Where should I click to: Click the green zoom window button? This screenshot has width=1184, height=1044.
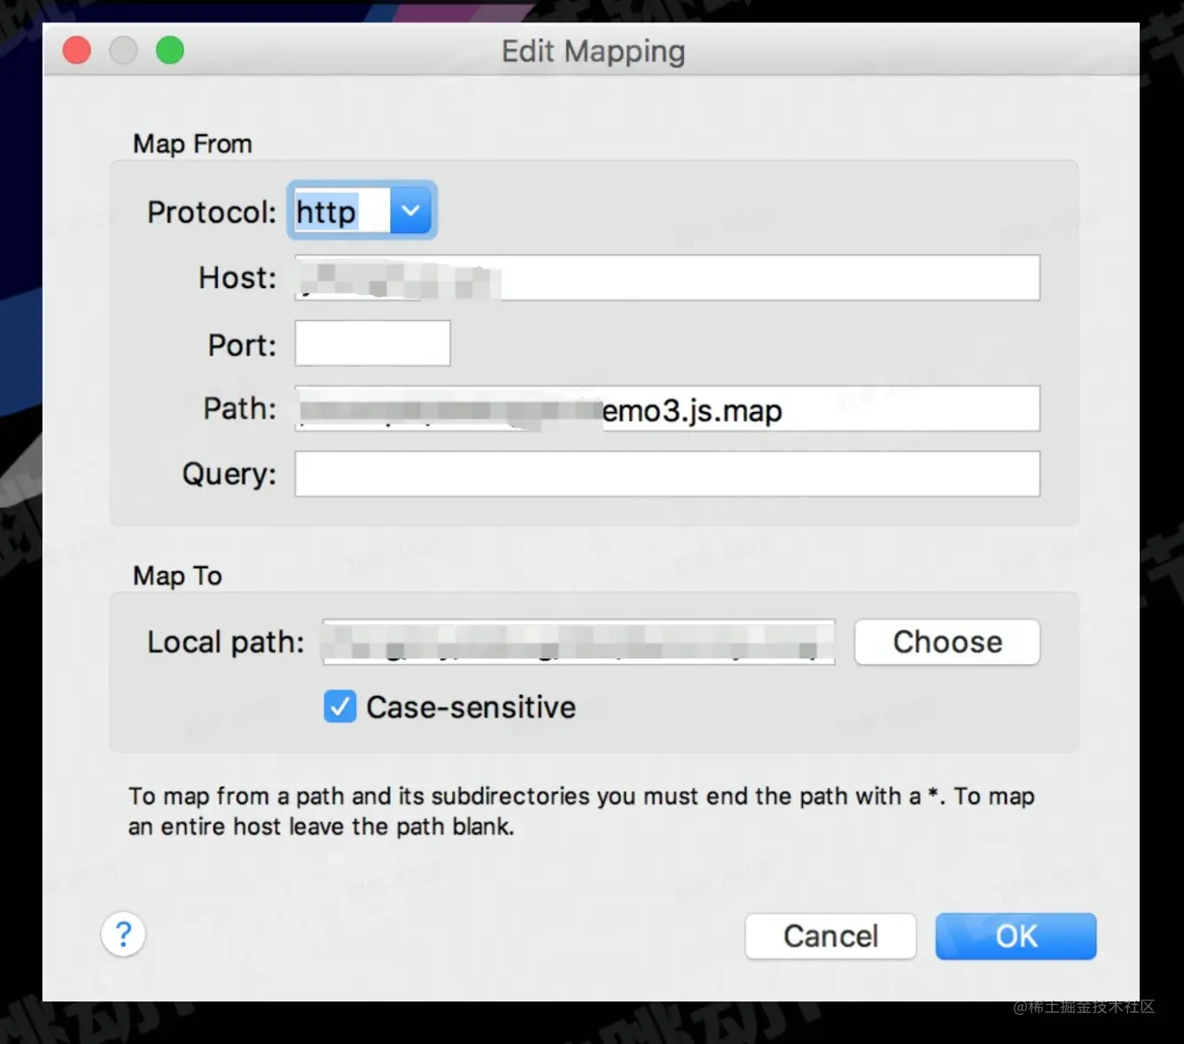coord(170,51)
